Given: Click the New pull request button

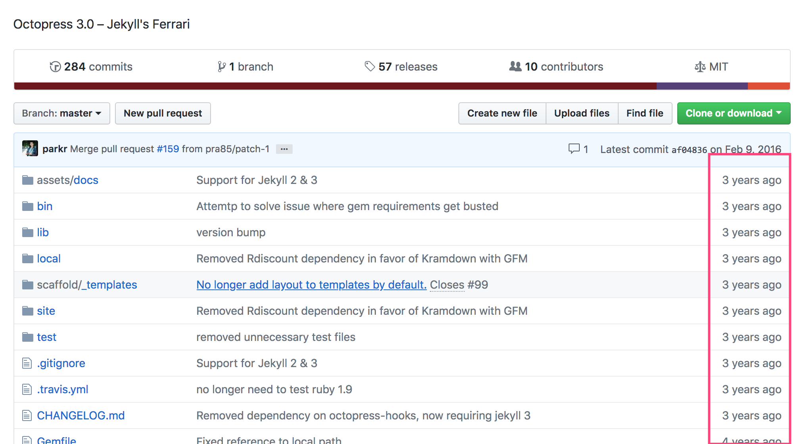Looking at the screenshot, I should [163, 113].
